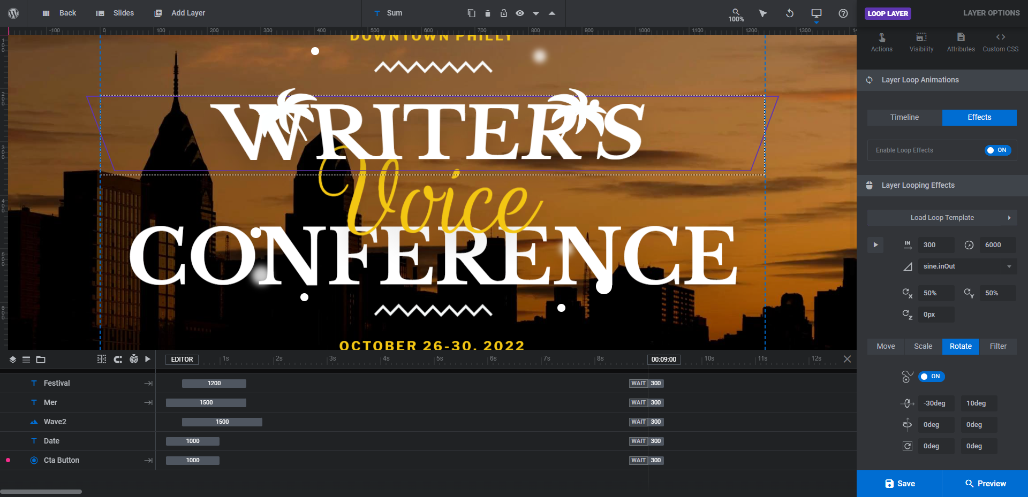Click the sine.inOut easing field

pyautogui.click(x=959, y=266)
